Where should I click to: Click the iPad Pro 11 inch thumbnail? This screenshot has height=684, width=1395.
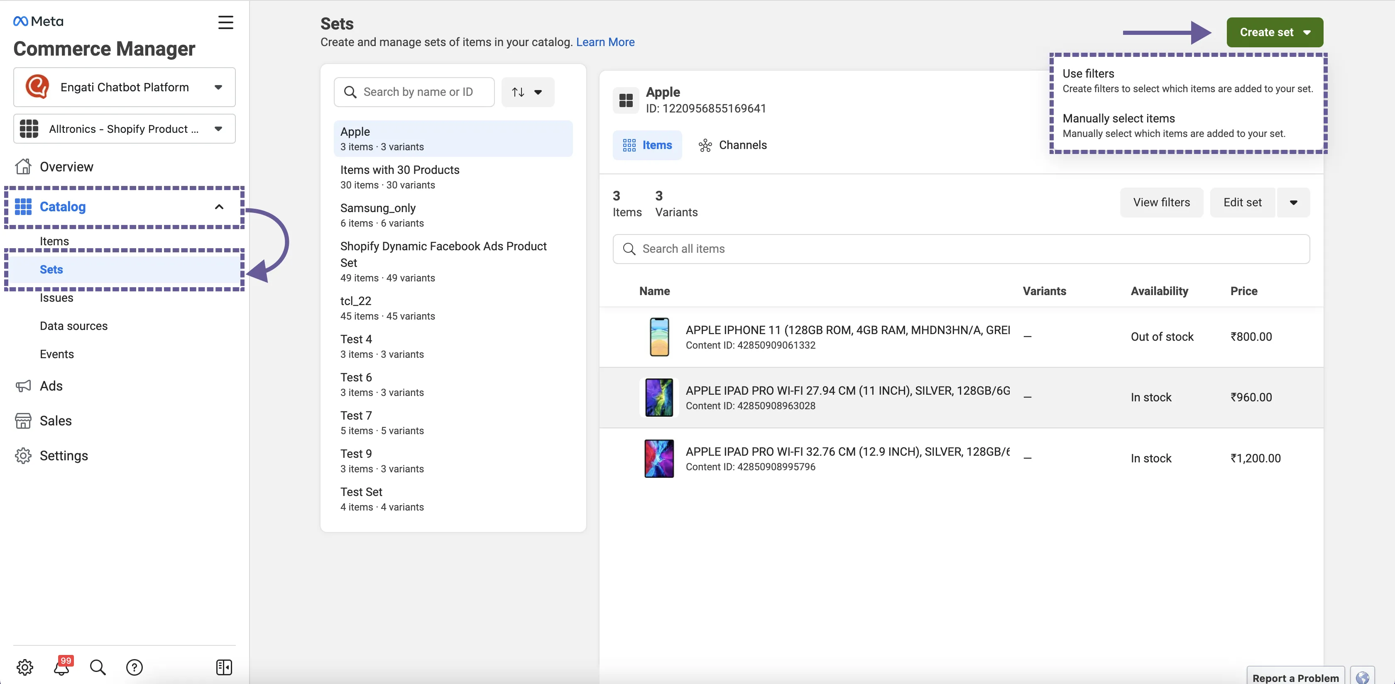pyautogui.click(x=659, y=397)
